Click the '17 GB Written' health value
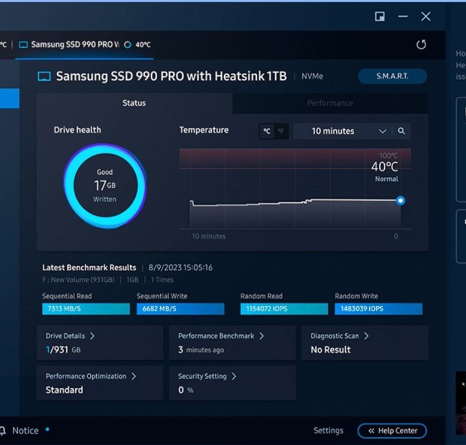Viewport: 466px width, 445px height. click(105, 190)
